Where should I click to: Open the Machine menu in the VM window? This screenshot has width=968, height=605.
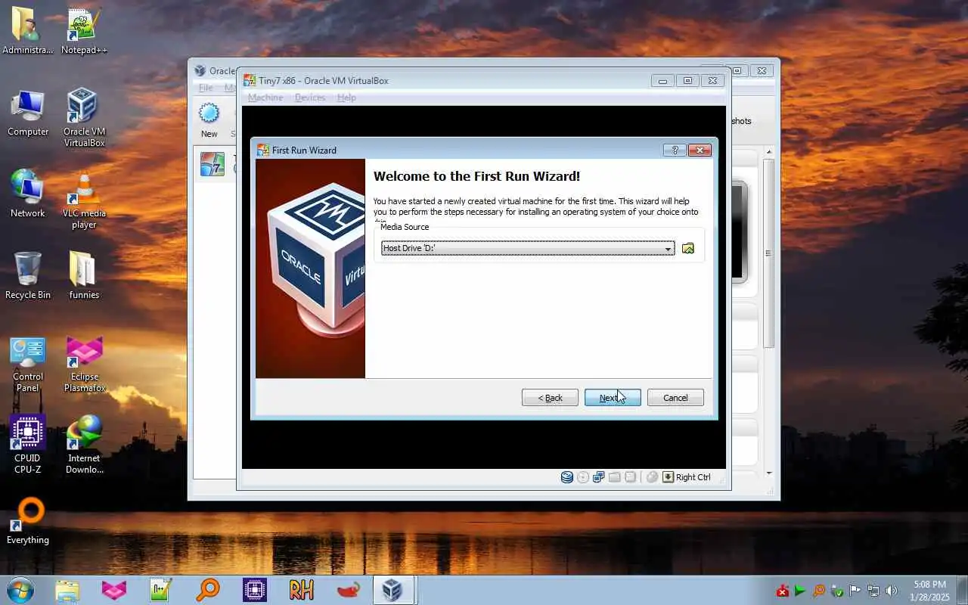pyautogui.click(x=265, y=98)
